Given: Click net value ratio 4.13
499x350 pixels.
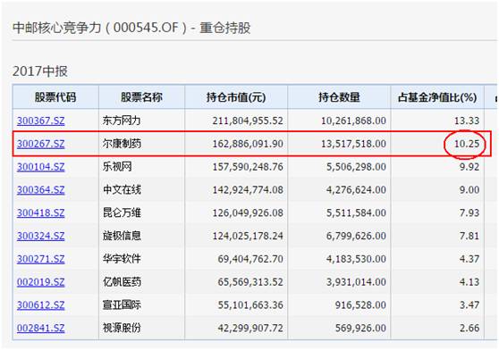Looking at the screenshot, I should point(469,282).
